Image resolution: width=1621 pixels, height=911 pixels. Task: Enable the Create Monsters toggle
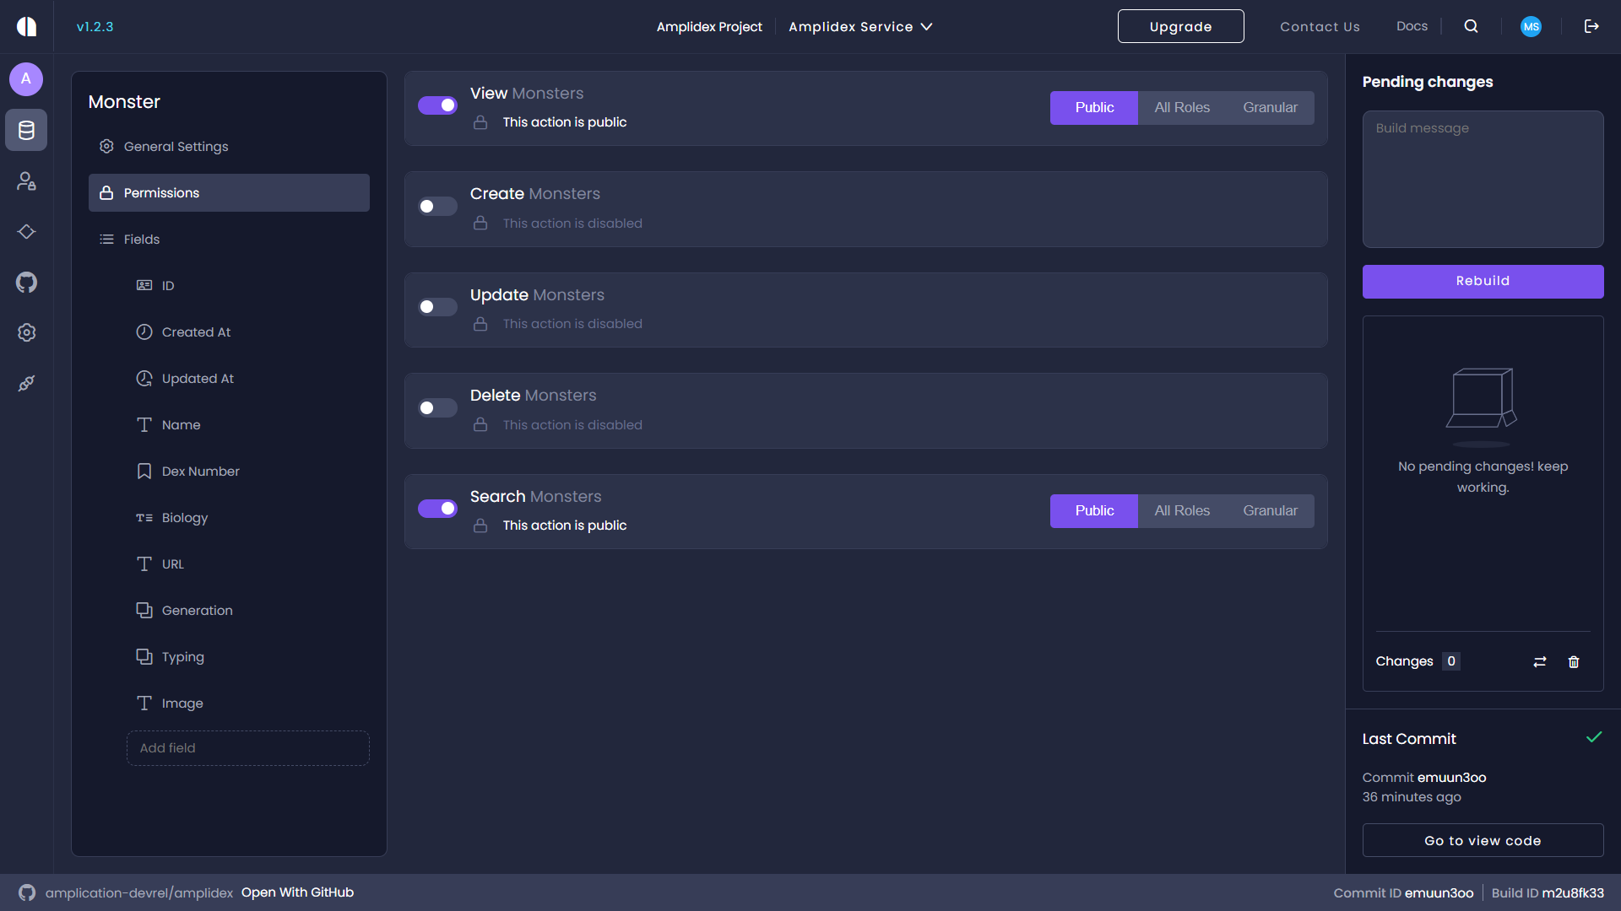click(x=437, y=206)
